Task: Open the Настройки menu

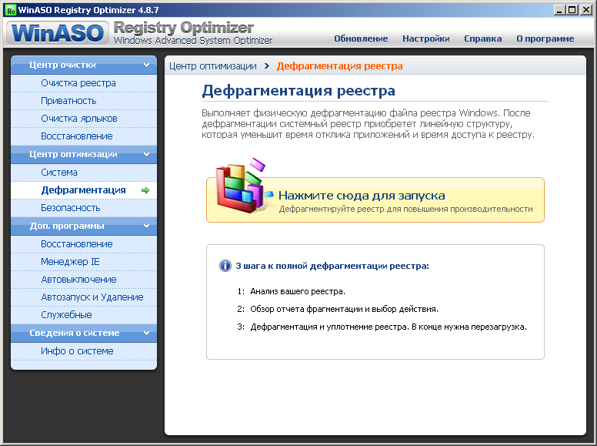Action: click(425, 39)
